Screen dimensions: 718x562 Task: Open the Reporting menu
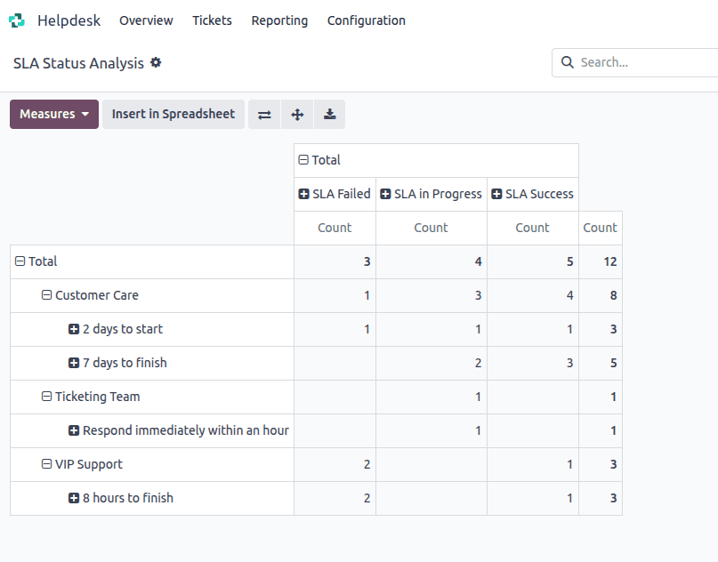[279, 20]
